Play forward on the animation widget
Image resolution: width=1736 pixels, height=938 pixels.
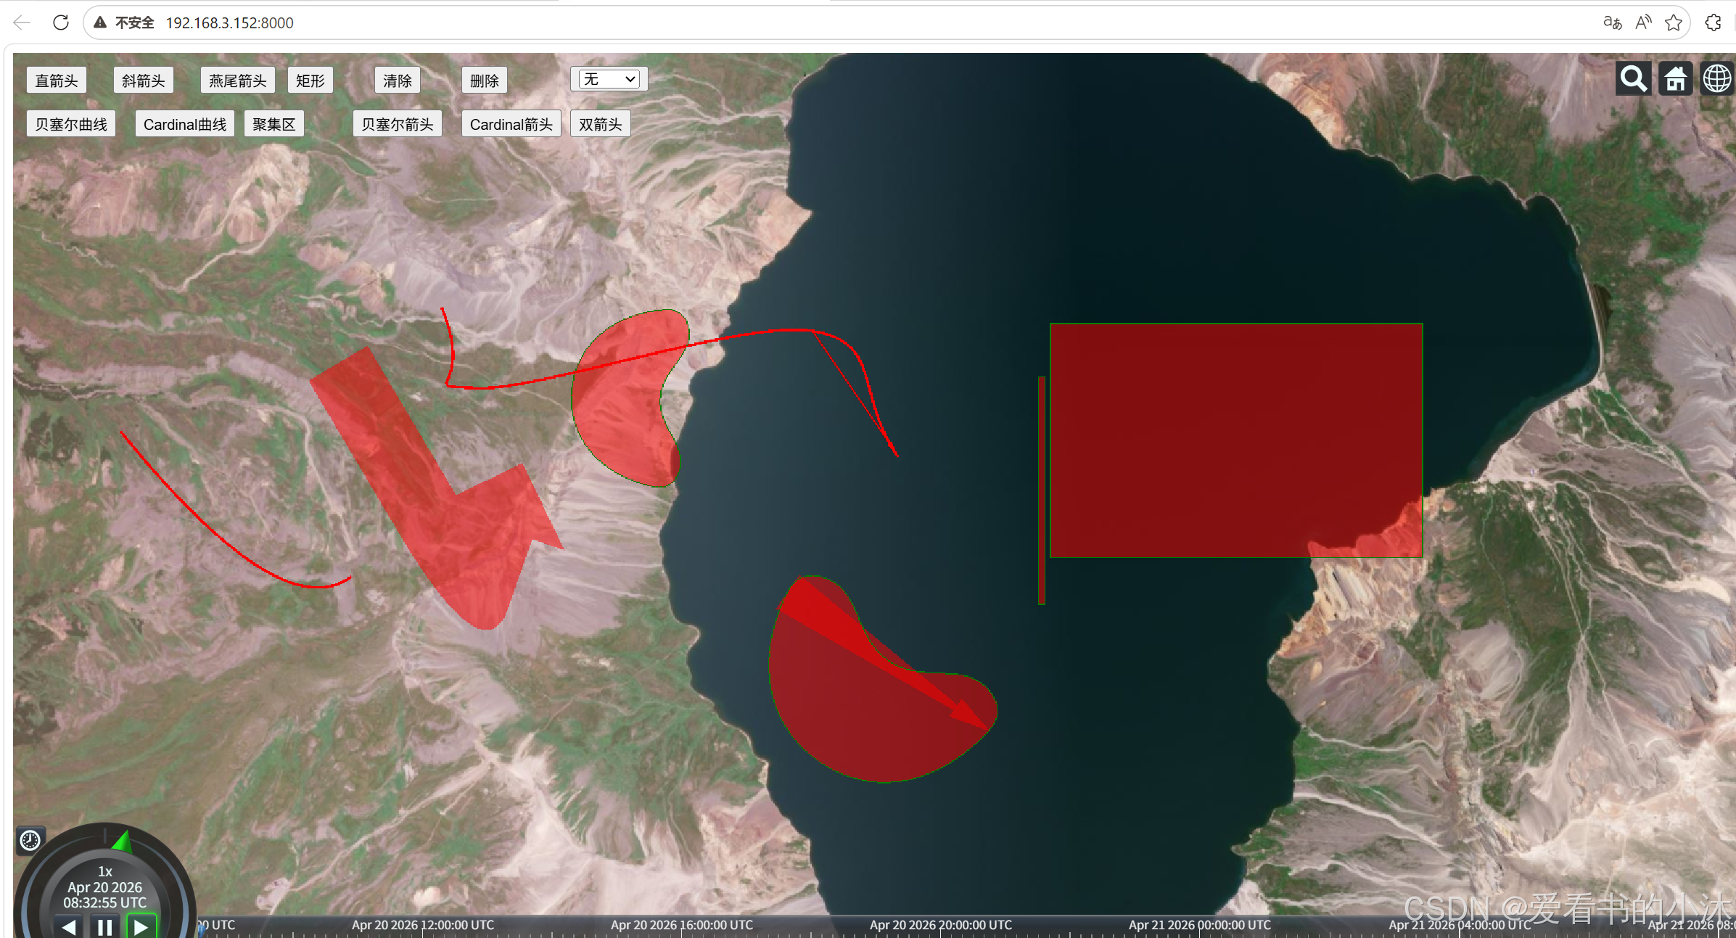(141, 926)
